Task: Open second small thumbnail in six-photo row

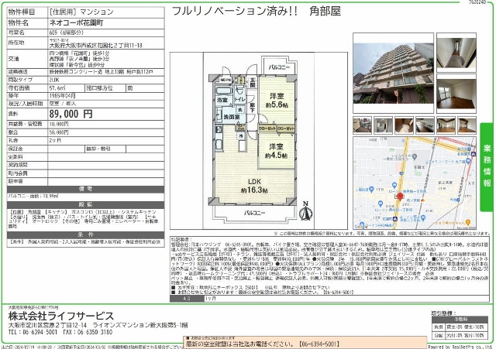Action: pos(383,125)
